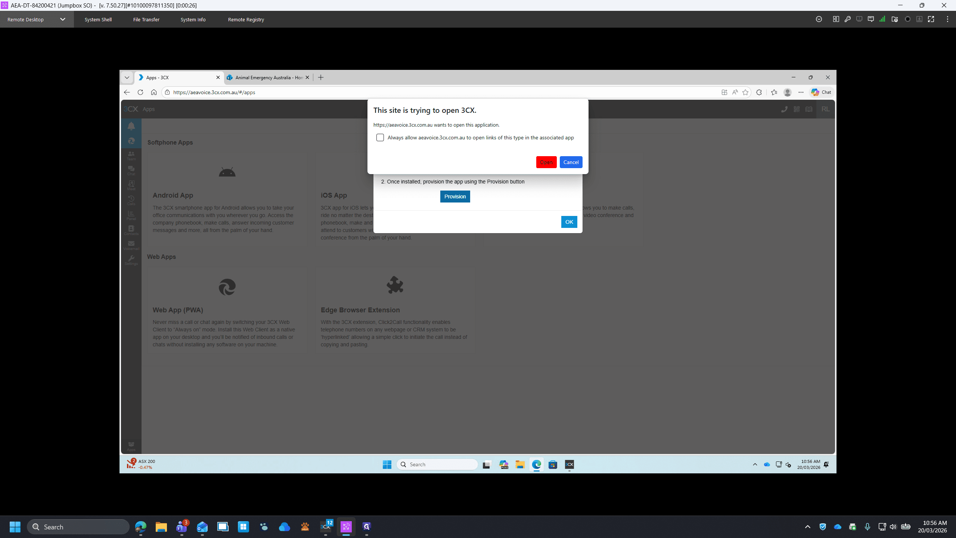Viewport: 956px width, 538px height.
Task: Select the monitor 1 display icon
Action: click(x=859, y=19)
